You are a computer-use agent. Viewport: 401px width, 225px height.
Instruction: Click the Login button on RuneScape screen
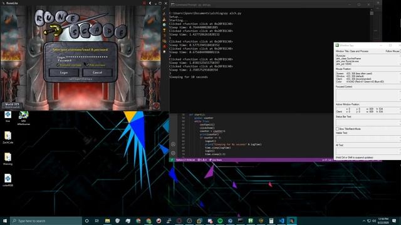(x=64, y=72)
